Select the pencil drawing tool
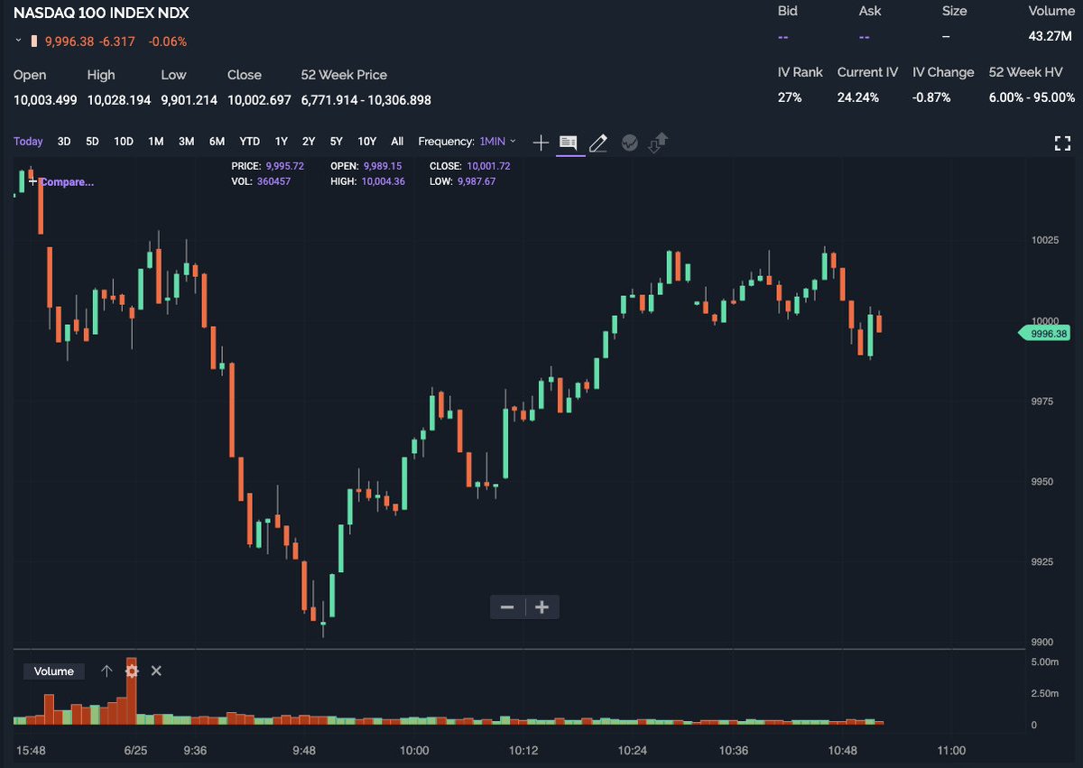1083x768 pixels. click(597, 143)
